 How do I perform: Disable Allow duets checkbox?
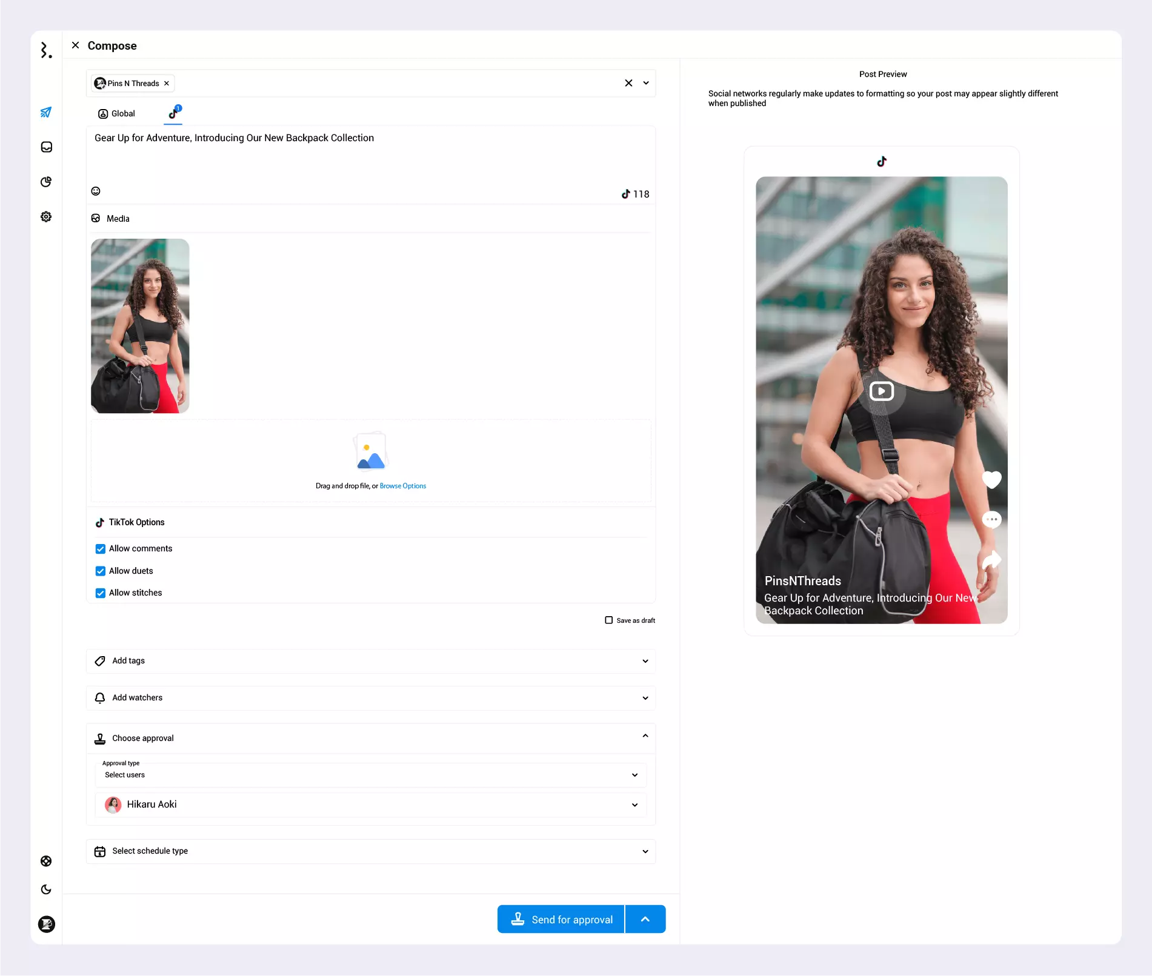[101, 571]
